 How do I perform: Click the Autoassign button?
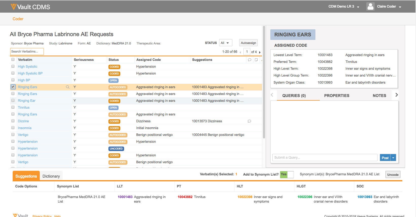click(248, 43)
